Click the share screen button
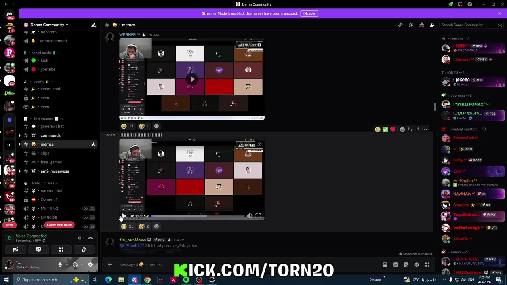507x285 pixels. coord(38,250)
